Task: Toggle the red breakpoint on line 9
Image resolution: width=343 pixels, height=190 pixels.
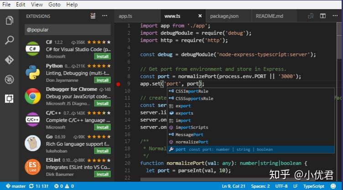Action: [x=118, y=84]
